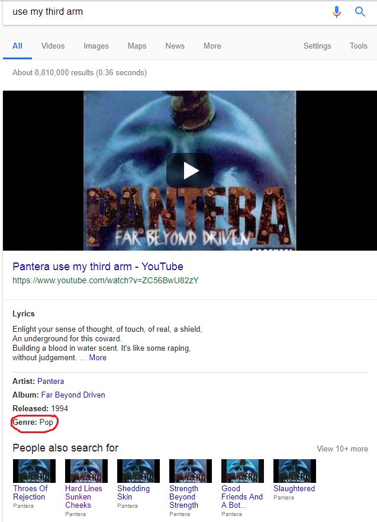Select the Throes Of Rejection thumbnail
Screen dimensions: 377x522
pos(34,471)
